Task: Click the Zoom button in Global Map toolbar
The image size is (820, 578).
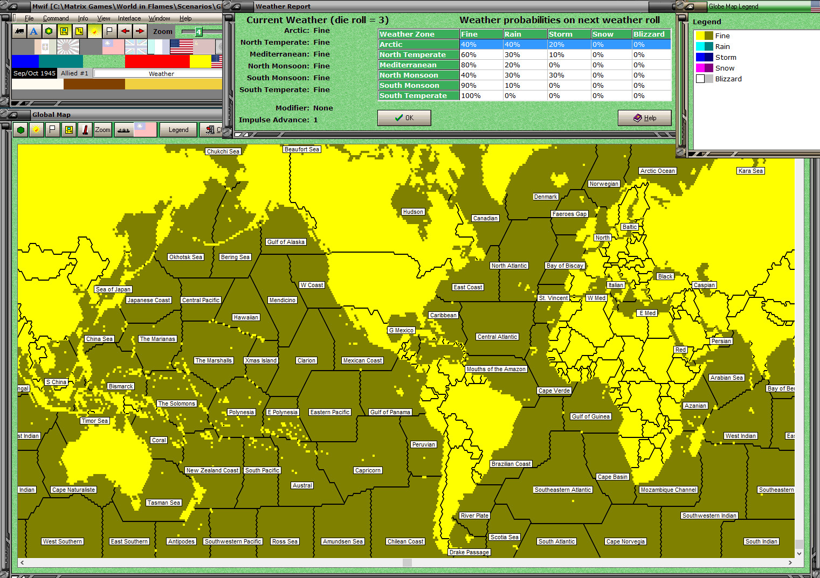Action: [102, 130]
